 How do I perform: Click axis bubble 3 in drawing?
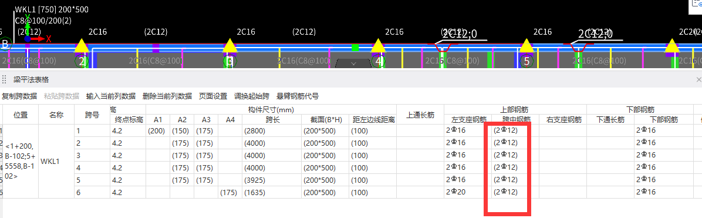click(230, 61)
